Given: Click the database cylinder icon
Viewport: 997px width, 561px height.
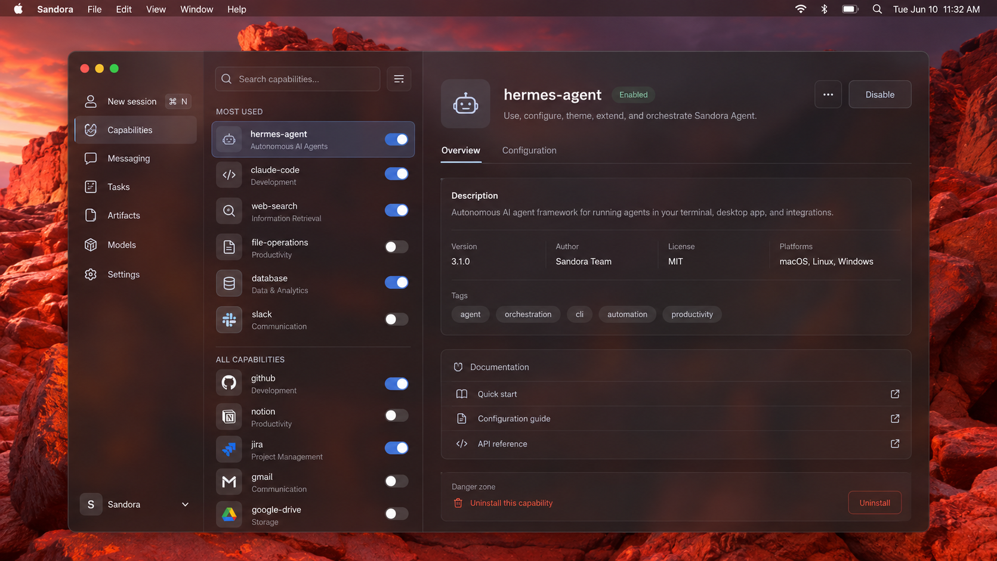Looking at the screenshot, I should [x=229, y=283].
